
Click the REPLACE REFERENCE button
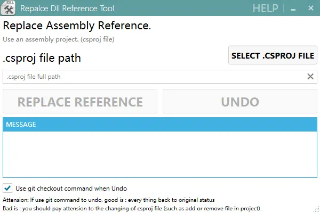tap(80, 101)
